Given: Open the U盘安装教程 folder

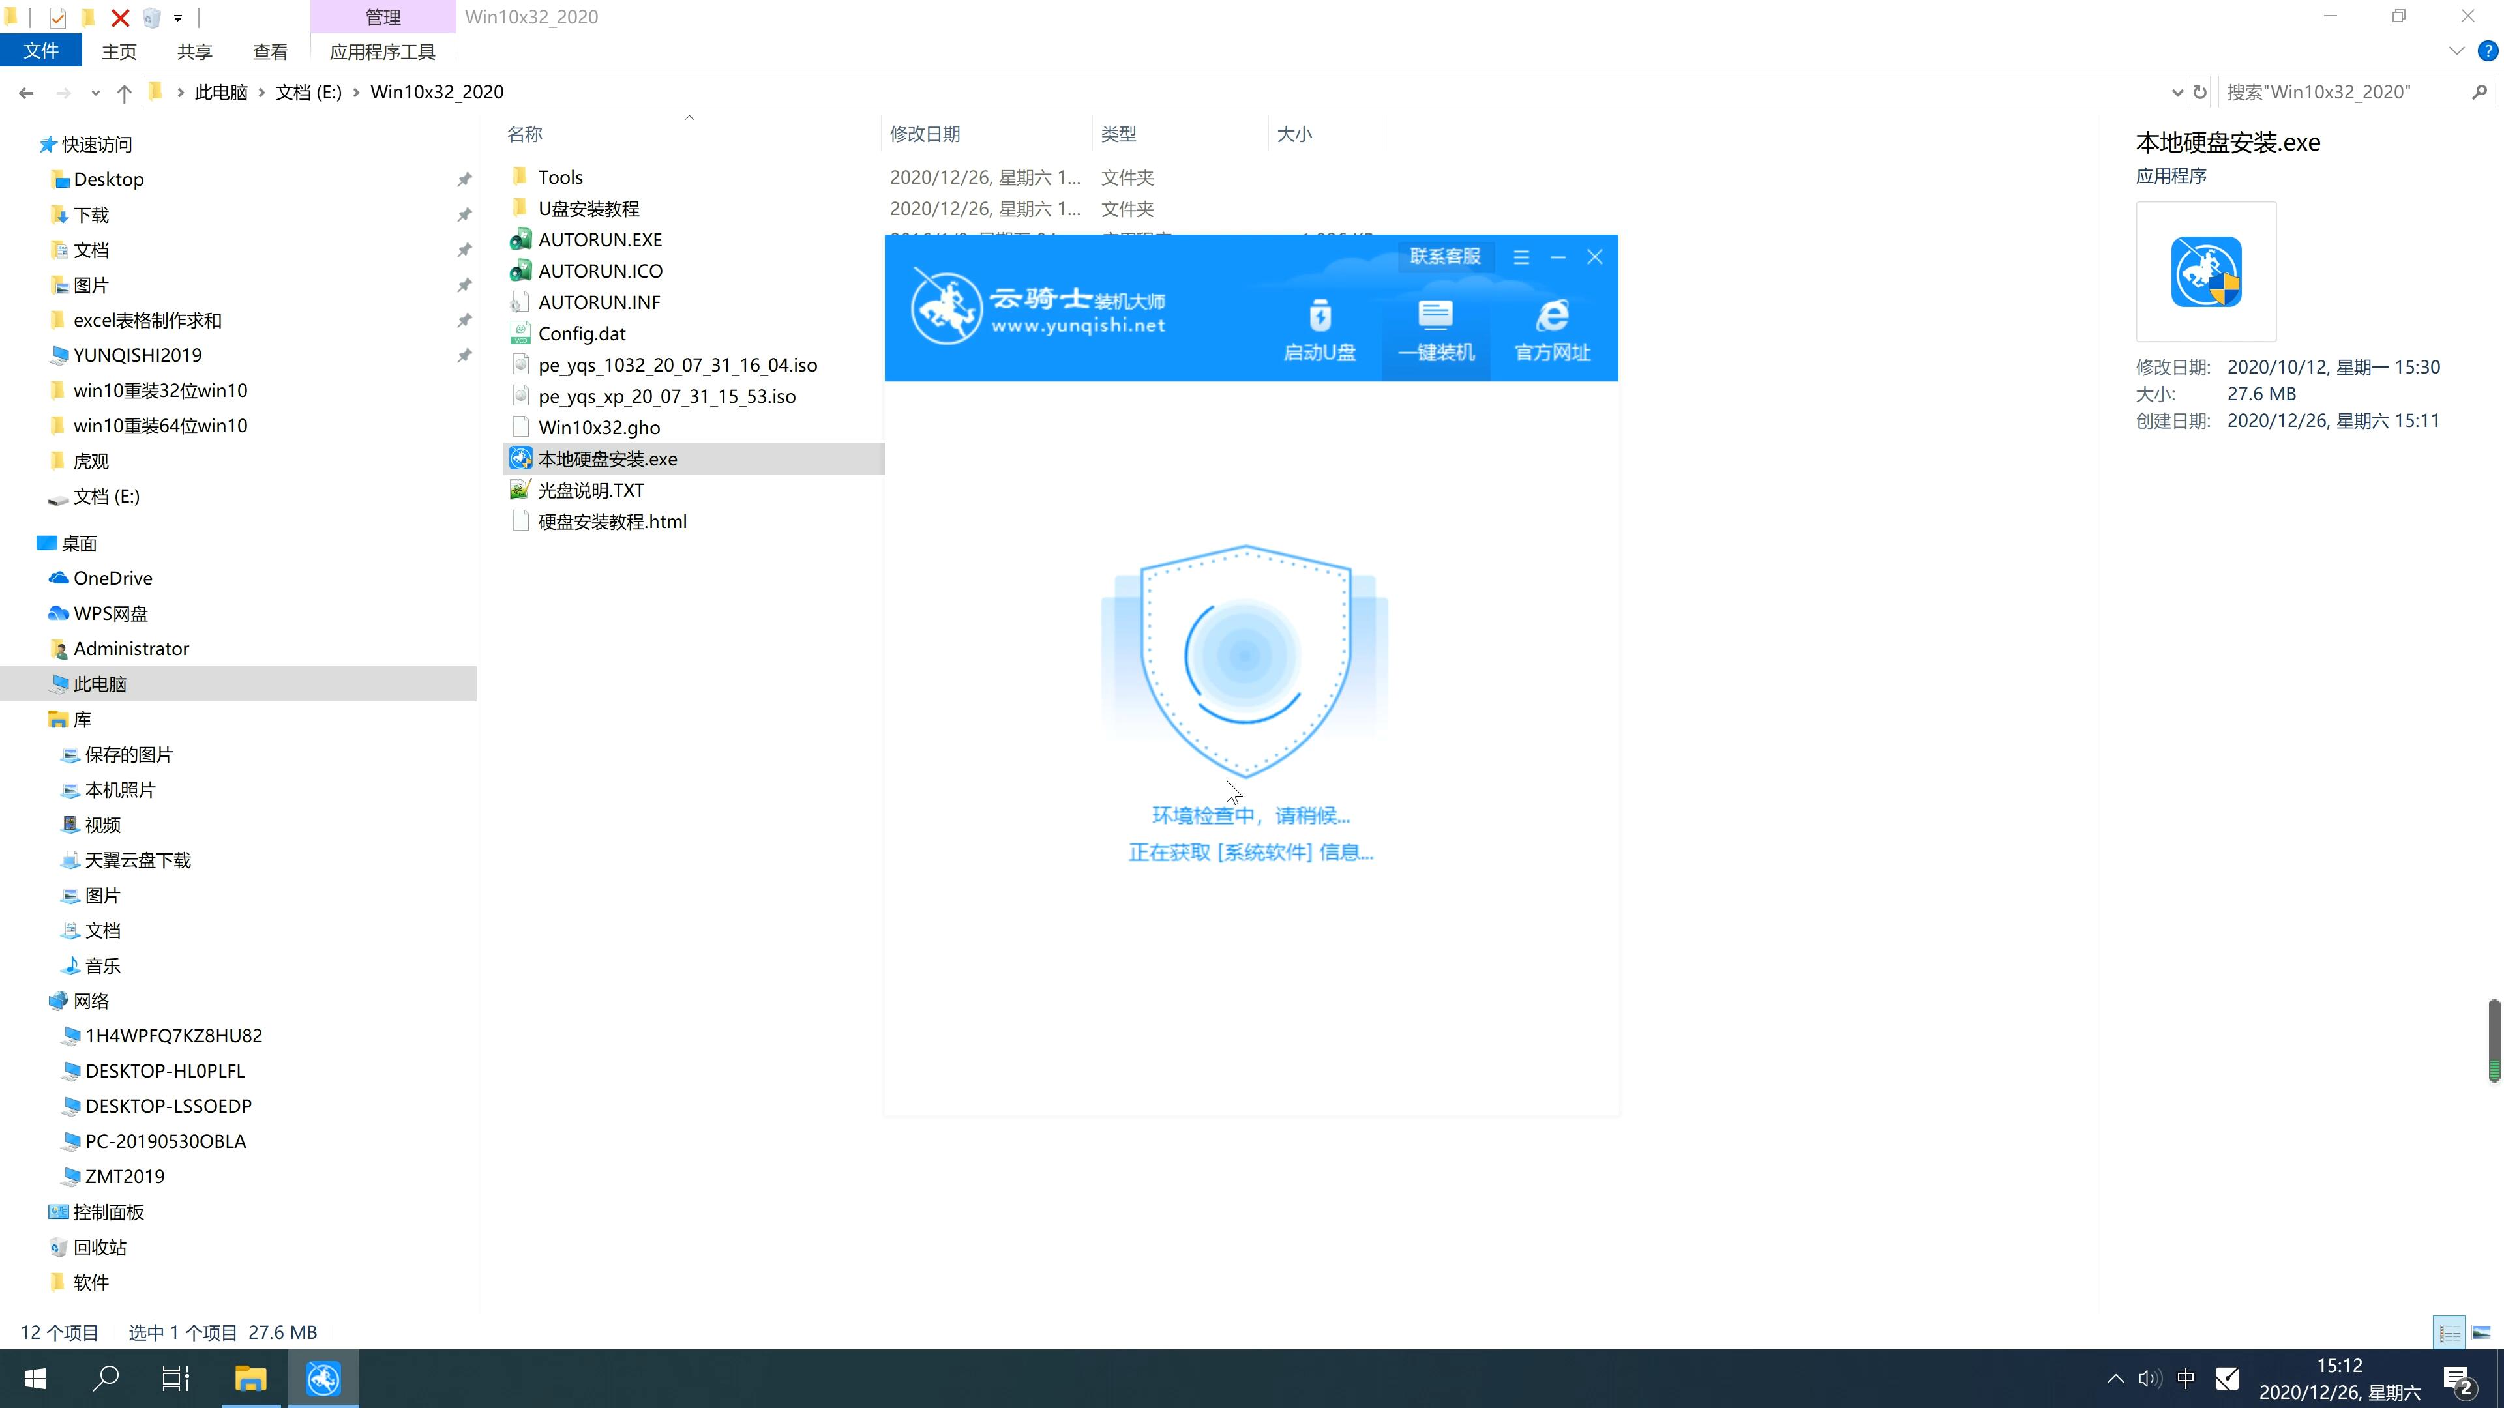Looking at the screenshot, I should [x=590, y=208].
